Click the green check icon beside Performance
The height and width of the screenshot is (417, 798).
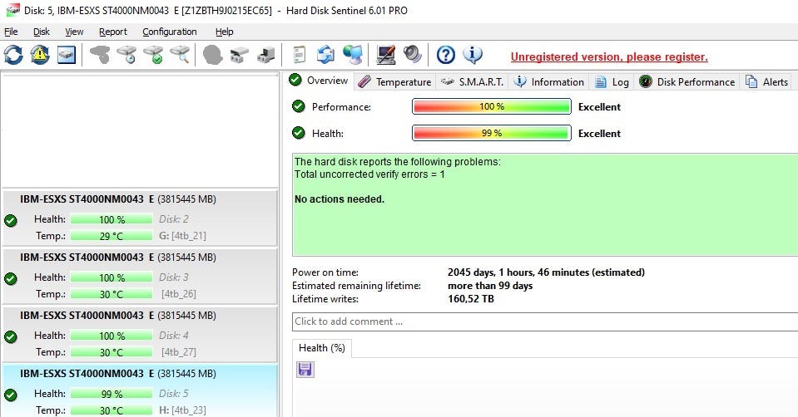tap(298, 106)
